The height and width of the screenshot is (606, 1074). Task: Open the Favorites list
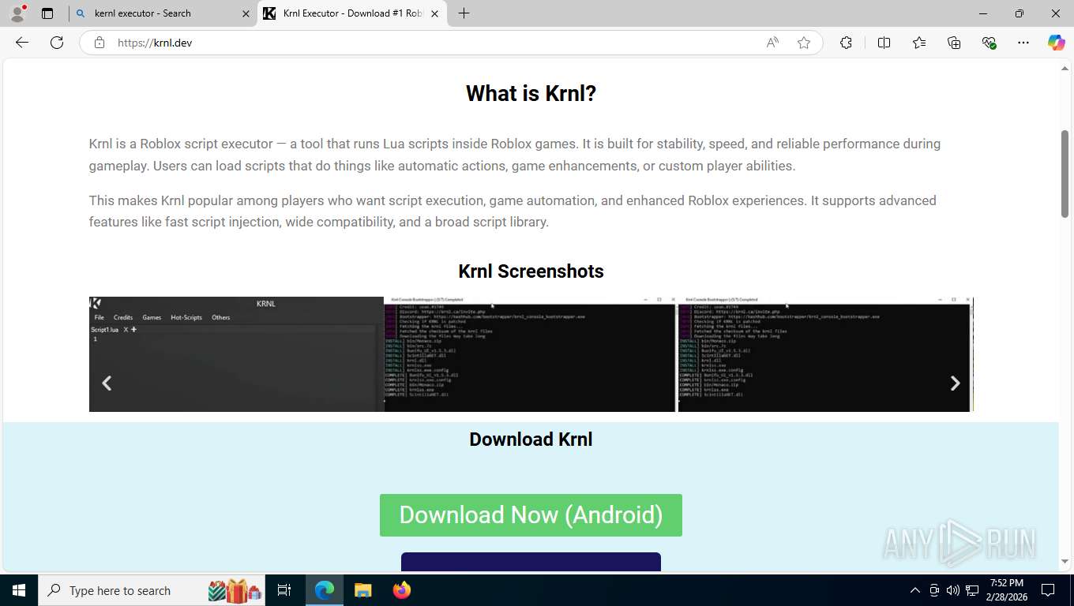click(919, 43)
